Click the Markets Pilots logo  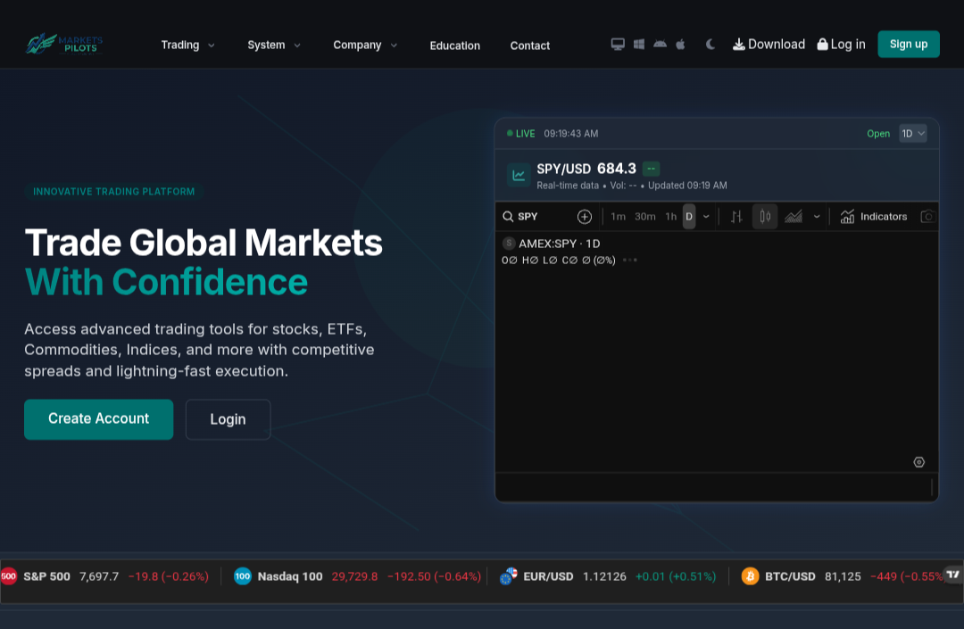point(64,45)
